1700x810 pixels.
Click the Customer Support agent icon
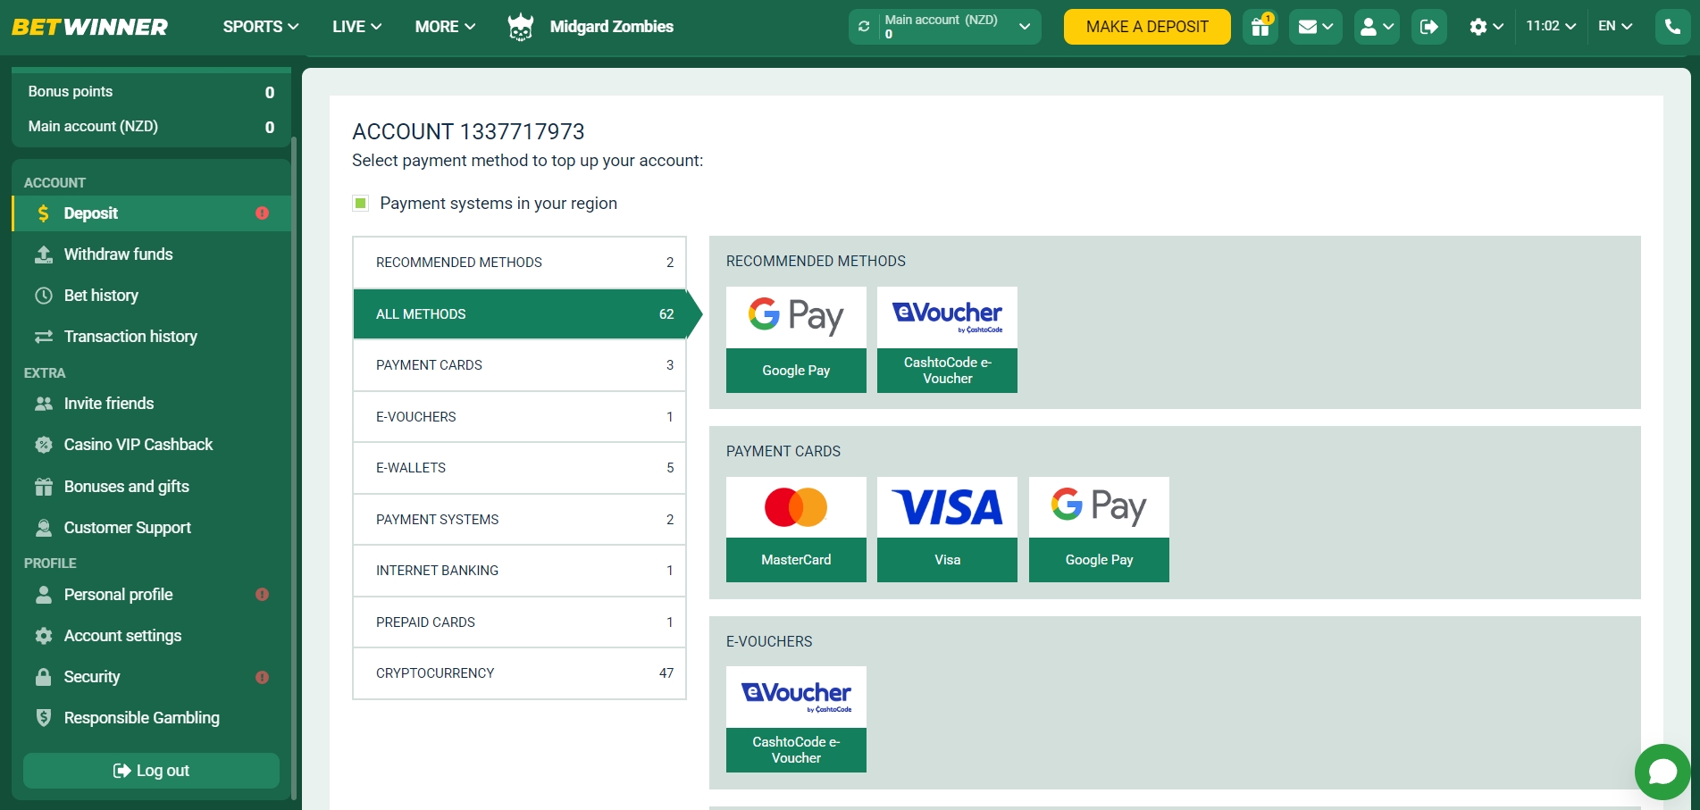(x=43, y=528)
